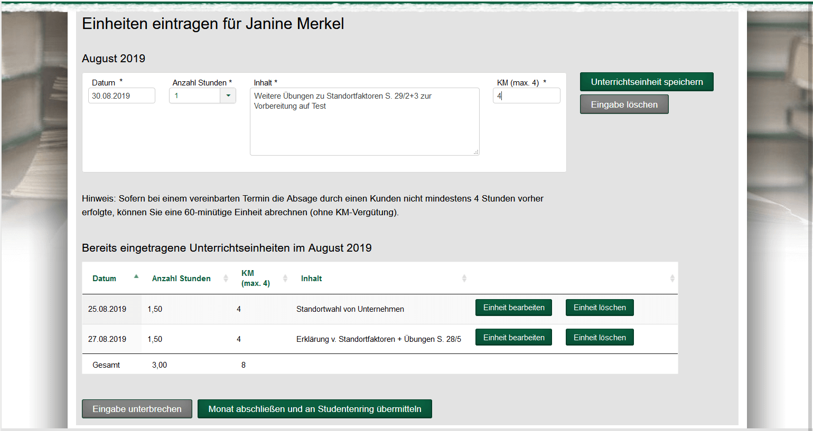
Task: Click the 27.08.2019 date cell
Action: point(107,339)
